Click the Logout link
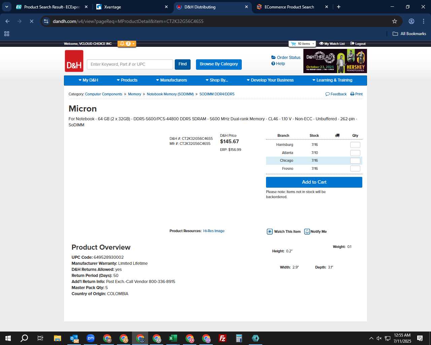431x345 pixels. pos(358,44)
